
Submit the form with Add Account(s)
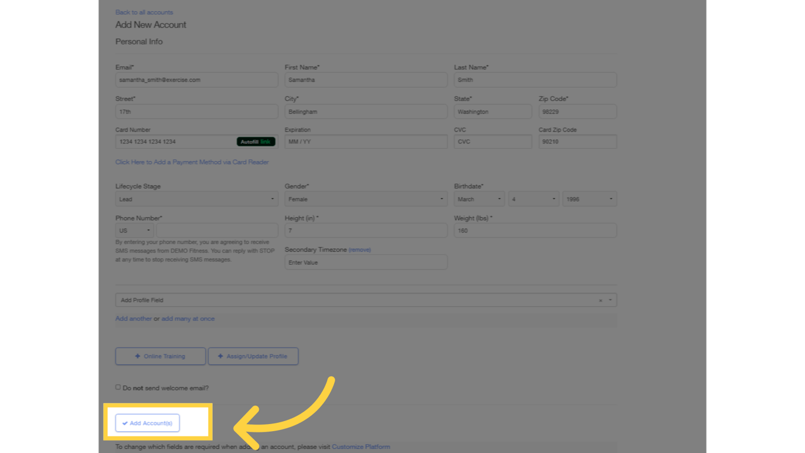tap(147, 423)
